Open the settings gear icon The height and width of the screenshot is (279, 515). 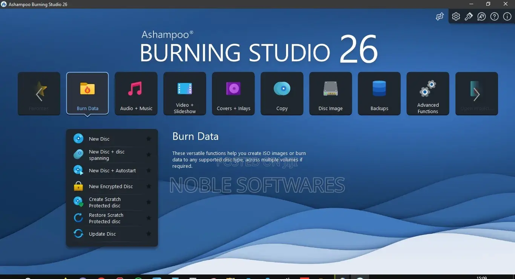(x=456, y=17)
